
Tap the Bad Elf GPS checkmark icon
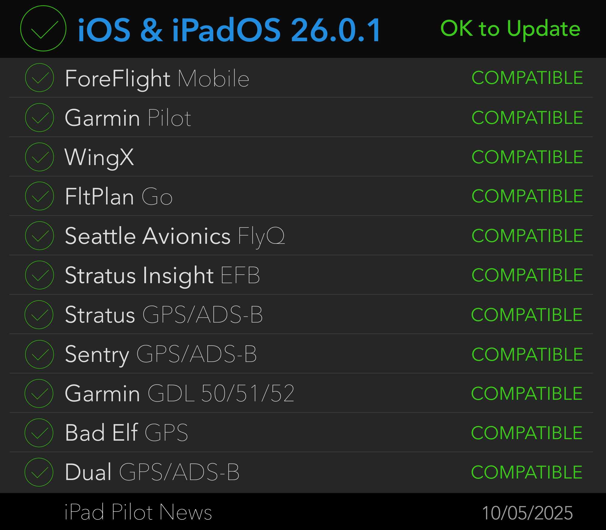coord(39,433)
